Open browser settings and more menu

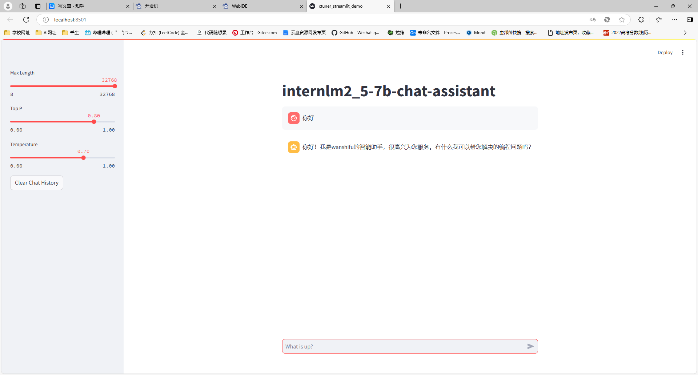(675, 20)
